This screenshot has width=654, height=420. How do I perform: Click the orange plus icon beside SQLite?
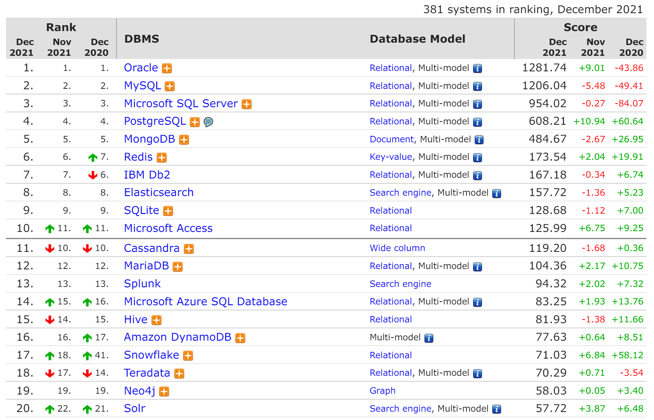point(168,211)
